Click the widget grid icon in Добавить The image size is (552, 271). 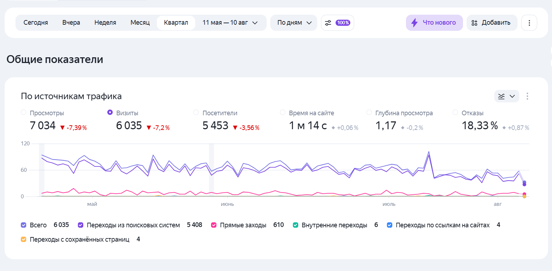coord(474,23)
